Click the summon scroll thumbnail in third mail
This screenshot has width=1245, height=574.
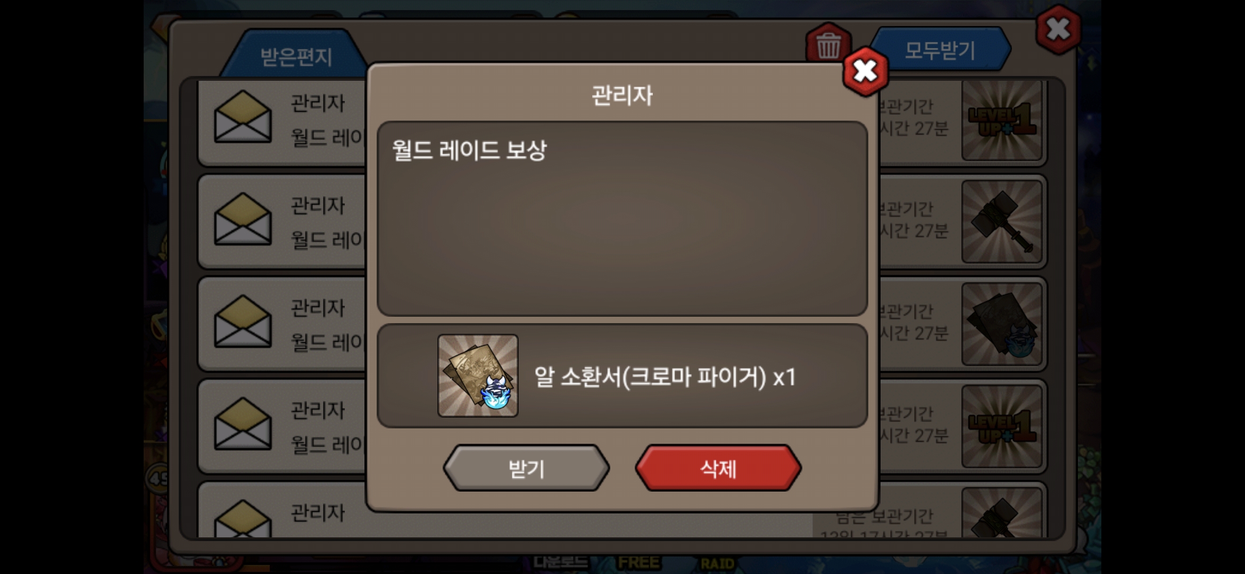point(1001,324)
